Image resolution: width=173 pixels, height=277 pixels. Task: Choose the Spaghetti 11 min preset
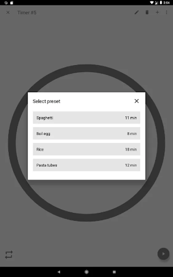pos(86,118)
